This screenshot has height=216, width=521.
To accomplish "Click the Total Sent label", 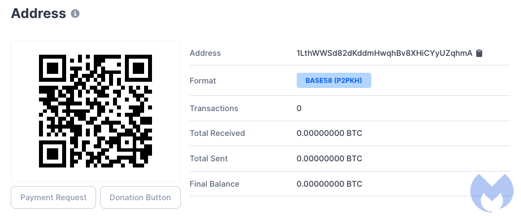I will 209,158.
